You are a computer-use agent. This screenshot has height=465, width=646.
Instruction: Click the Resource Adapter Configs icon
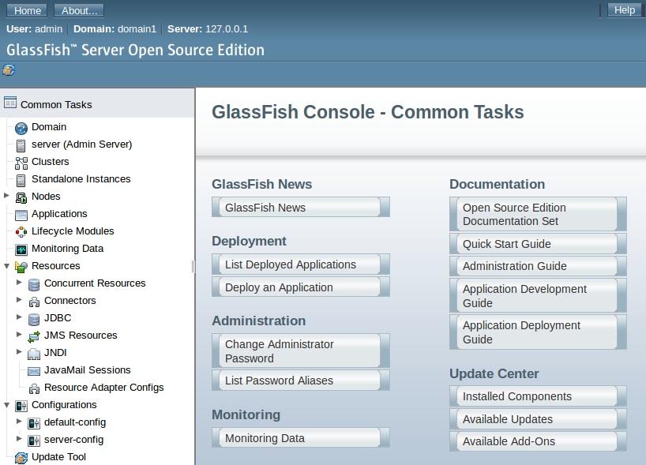pyautogui.click(x=34, y=388)
